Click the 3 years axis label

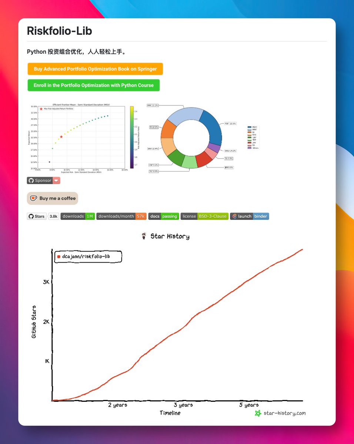(x=183, y=405)
